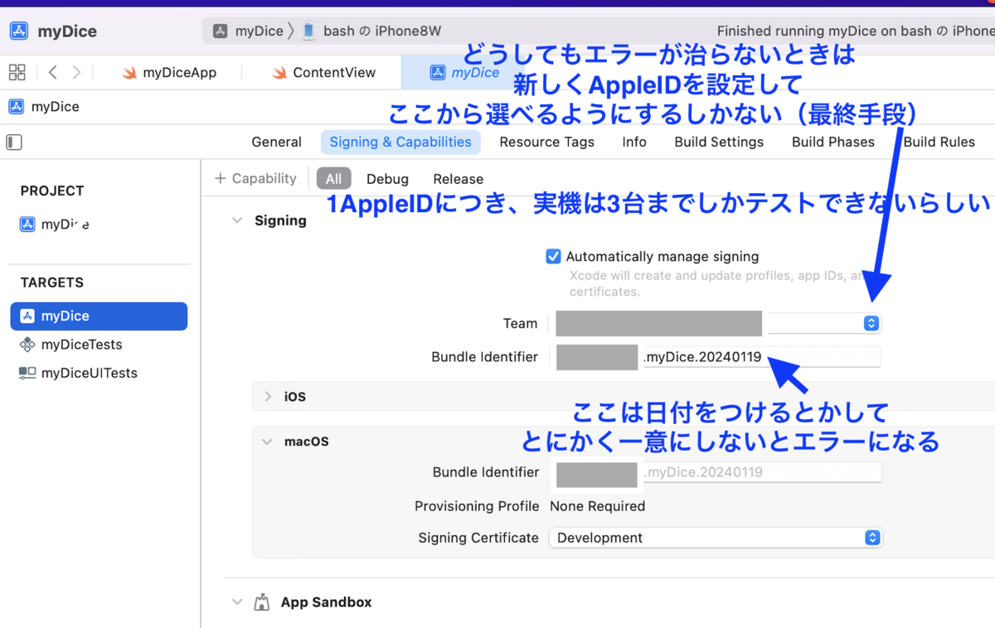Choose the myDice scheme in toolbar
The image size is (995, 628).
tap(248, 31)
